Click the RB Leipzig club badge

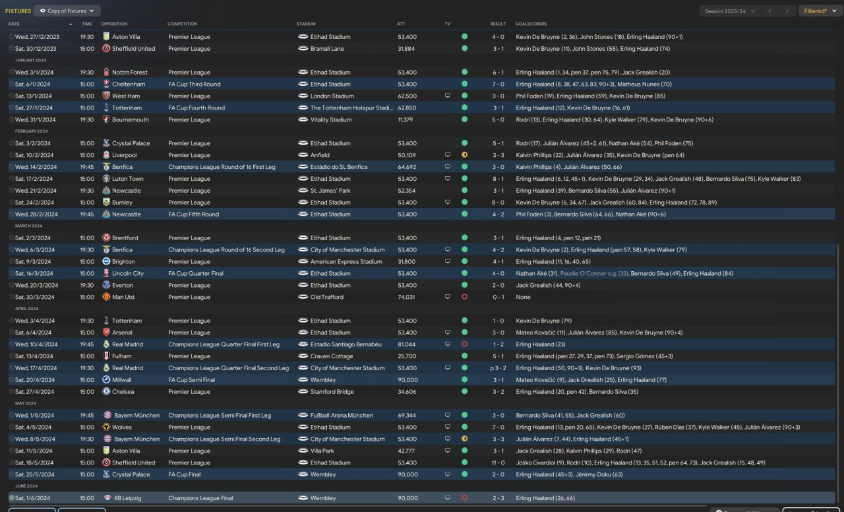[106, 498]
